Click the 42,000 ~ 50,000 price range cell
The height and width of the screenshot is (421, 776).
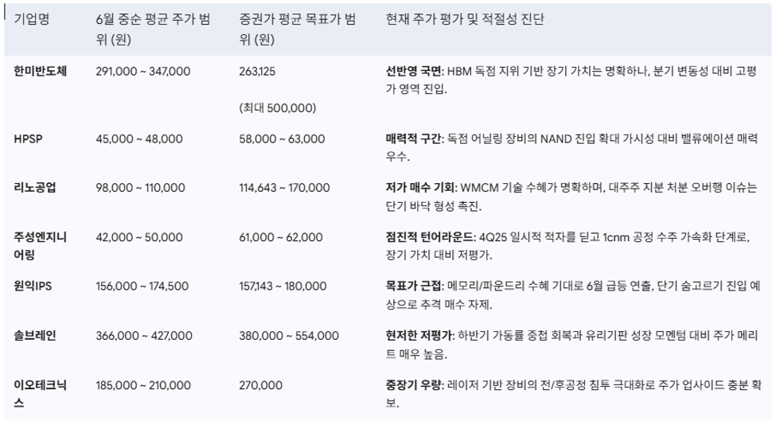pos(139,237)
